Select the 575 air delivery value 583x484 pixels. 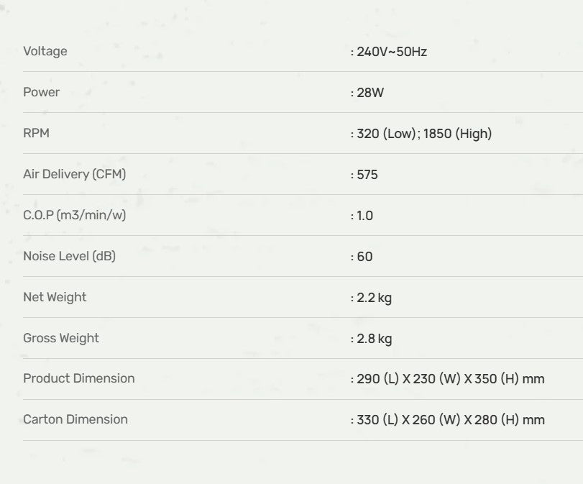(x=367, y=175)
